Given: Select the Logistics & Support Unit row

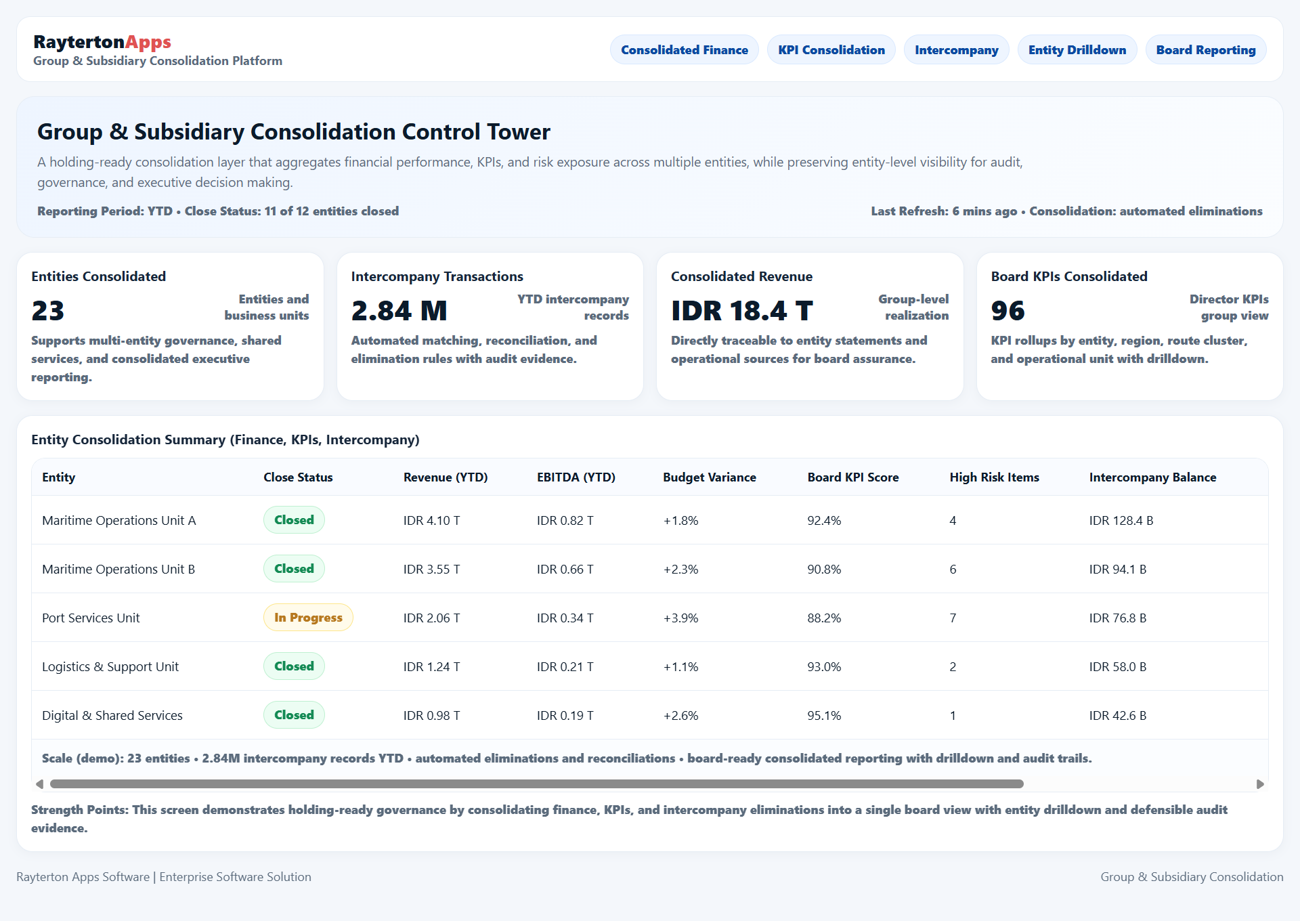Looking at the screenshot, I should pyautogui.click(x=110, y=667).
